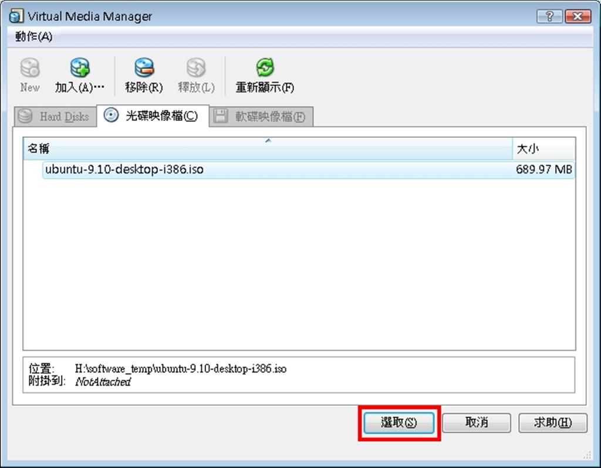This screenshot has width=601, height=468.
Task: Click the sort arrow above the name column
Action: coord(268,141)
